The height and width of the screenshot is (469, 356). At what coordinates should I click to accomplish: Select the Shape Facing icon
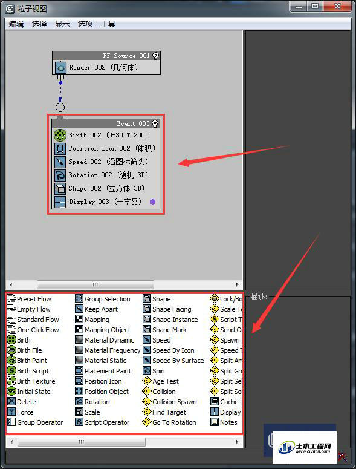147,309
